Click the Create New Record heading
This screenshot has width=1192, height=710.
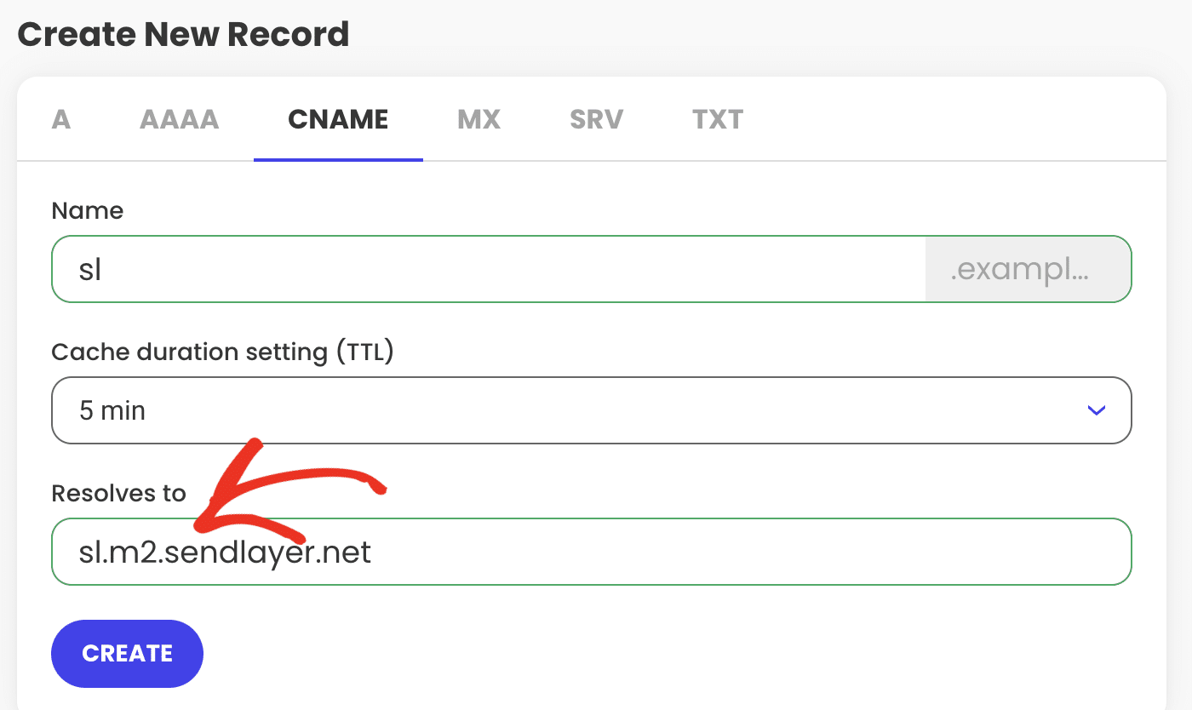click(x=185, y=34)
